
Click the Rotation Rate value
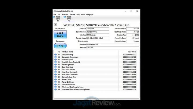(133, 35)
